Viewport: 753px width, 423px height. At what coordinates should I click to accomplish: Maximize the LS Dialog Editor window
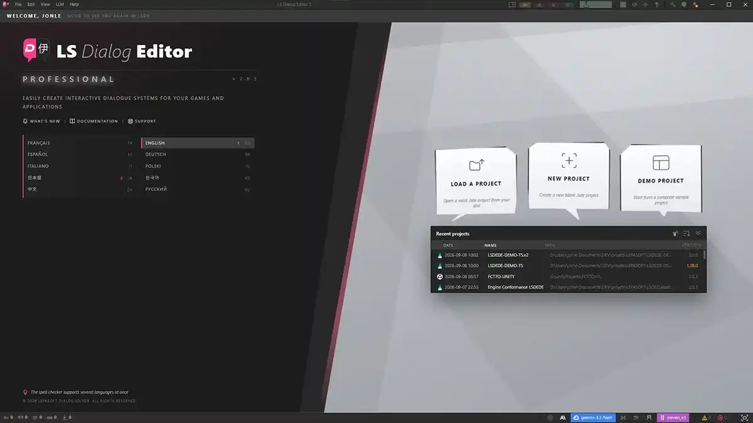(x=729, y=4)
